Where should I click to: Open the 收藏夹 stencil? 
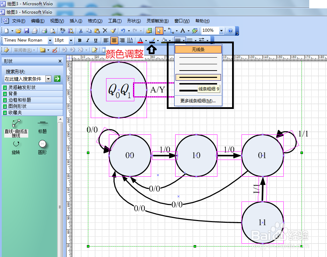[32, 112]
